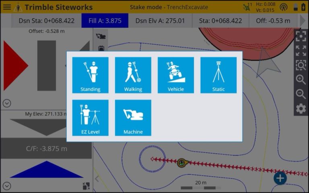Image resolution: width=309 pixels, height=193 pixels.
Task: Tap the Offset: -0.528 m label
Action: coord(47,31)
